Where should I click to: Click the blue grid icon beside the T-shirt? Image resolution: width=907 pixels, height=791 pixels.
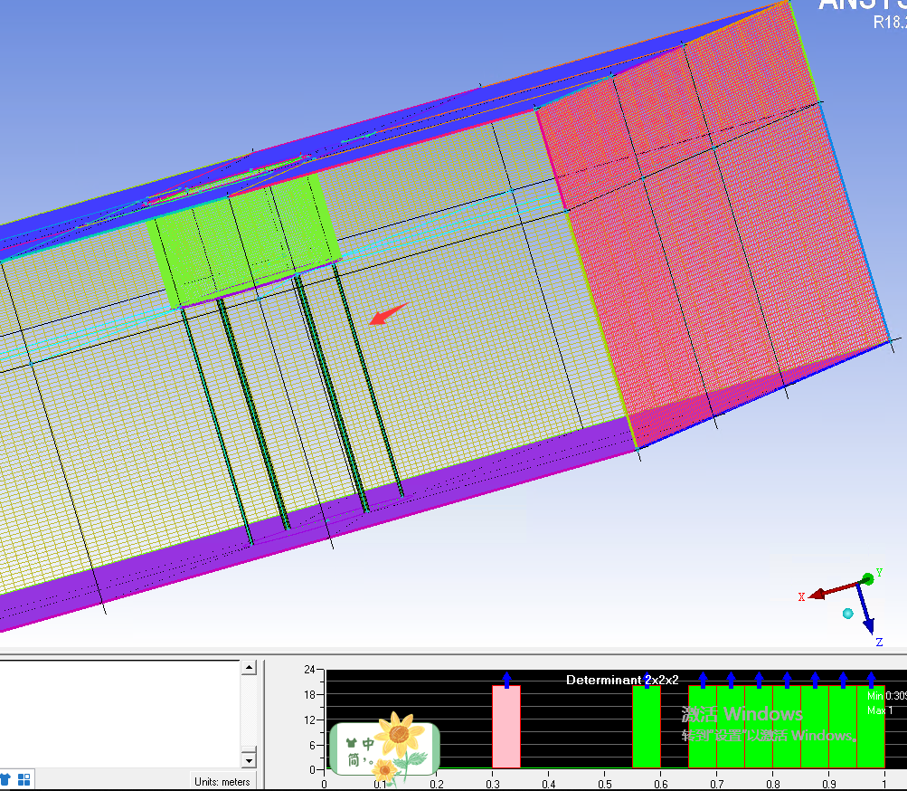[x=24, y=778]
